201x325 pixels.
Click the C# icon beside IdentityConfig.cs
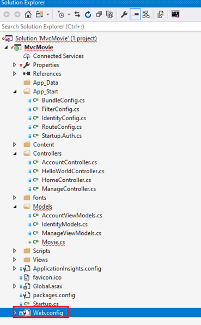click(36, 118)
